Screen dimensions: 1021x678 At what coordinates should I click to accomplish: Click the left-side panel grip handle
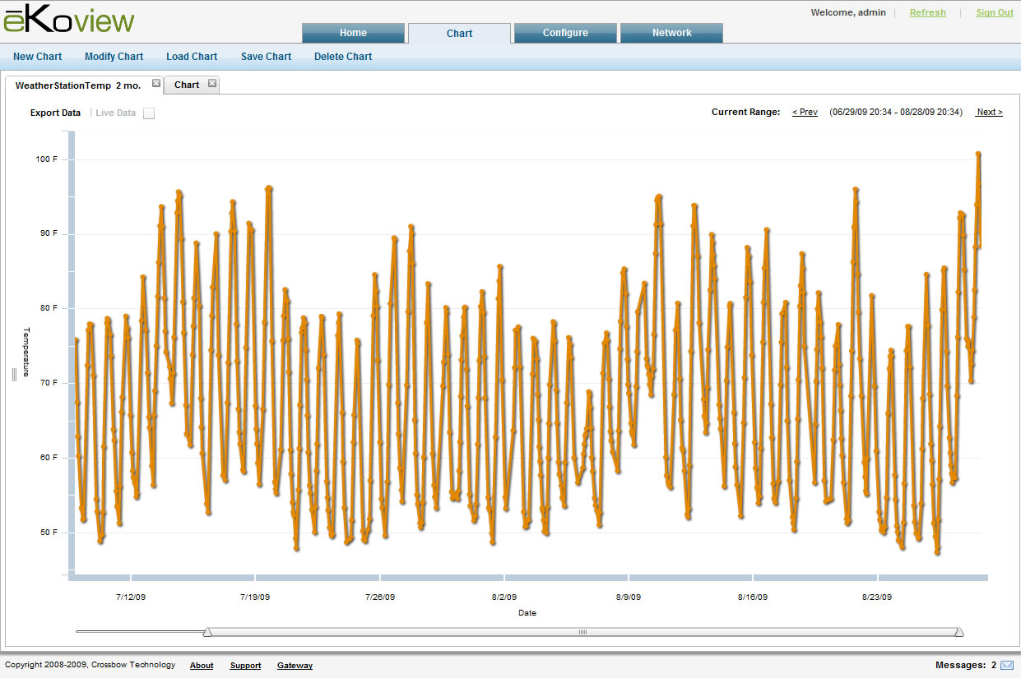pos(14,375)
